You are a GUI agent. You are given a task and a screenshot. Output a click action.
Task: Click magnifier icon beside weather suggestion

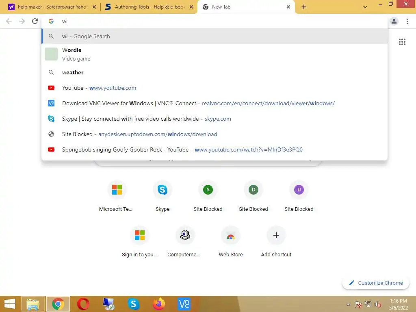click(x=51, y=72)
